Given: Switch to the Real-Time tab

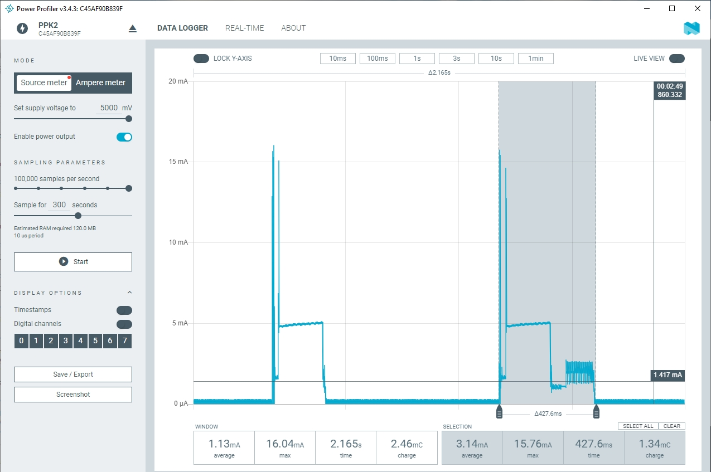Looking at the screenshot, I should 245,28.
